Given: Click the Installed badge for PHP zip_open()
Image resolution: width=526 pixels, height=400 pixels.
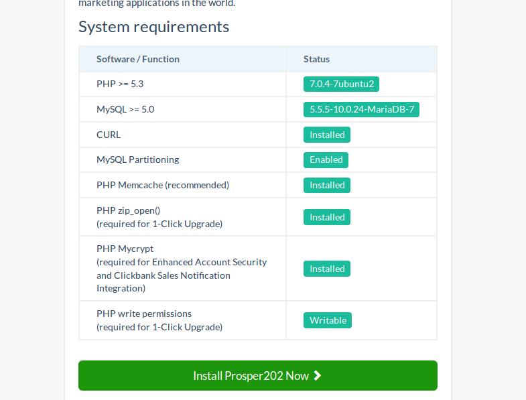Looking at the screenshot, I should (x=327, y=217).
